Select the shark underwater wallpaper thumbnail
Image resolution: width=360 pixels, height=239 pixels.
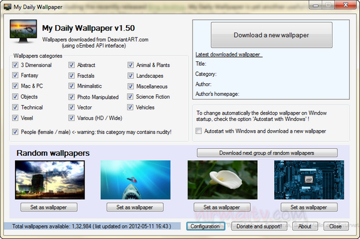[x=135, y=180]
